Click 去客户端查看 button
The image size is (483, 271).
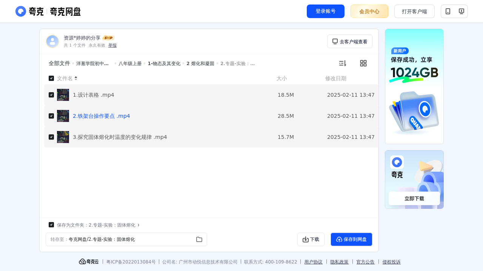pos(350,41)
